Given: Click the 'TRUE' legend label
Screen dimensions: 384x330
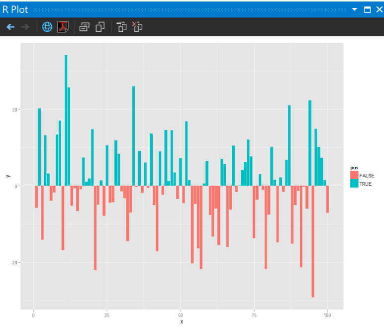Looking at the screenshot, I should tap(365, 184).
